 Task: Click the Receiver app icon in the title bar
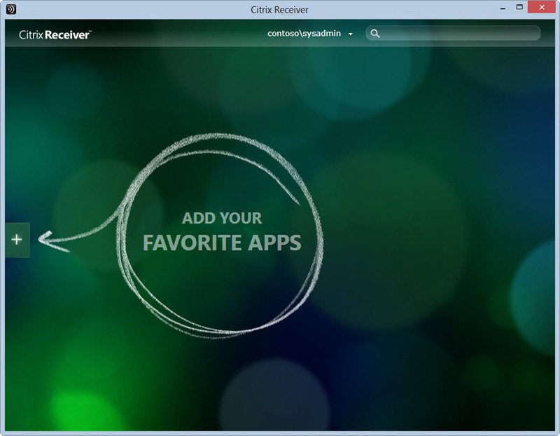[x=10, y=9]
